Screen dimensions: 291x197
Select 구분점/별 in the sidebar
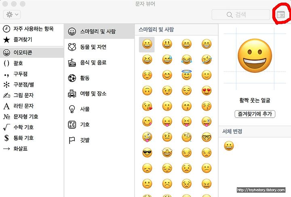32,84
